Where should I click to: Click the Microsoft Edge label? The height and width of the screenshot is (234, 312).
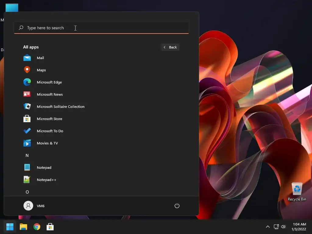click(49, 82)
